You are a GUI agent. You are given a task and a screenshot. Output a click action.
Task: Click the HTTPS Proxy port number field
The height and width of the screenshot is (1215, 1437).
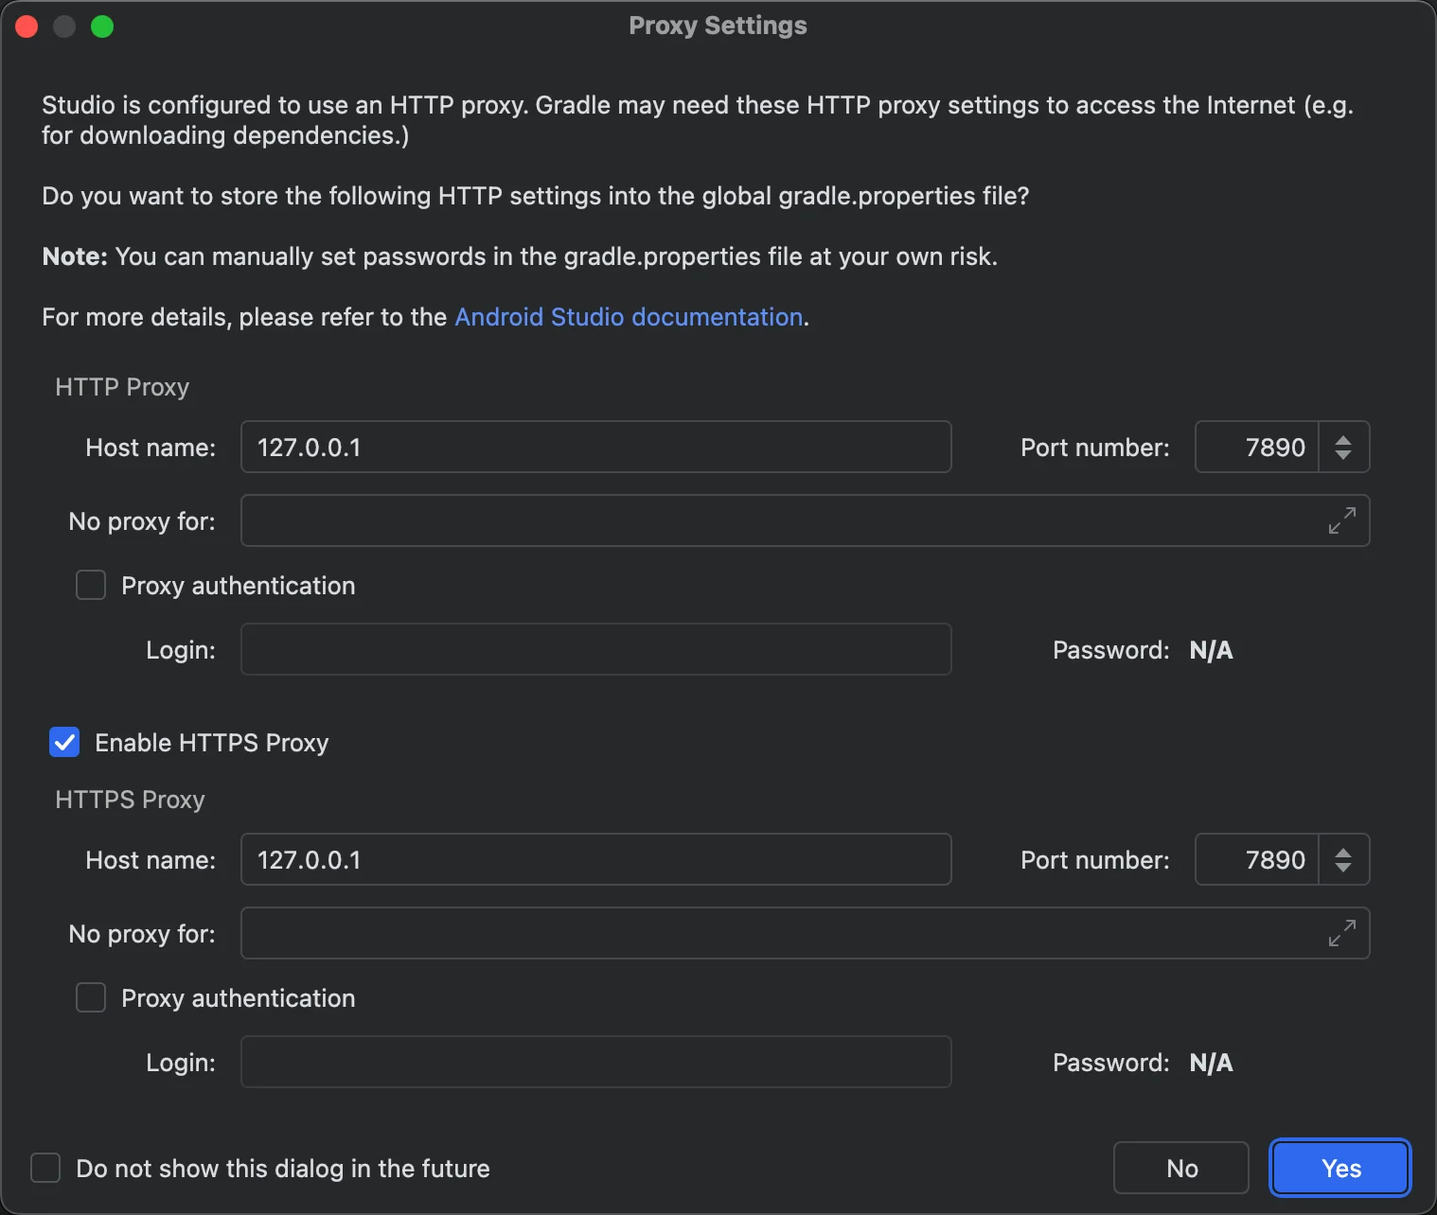click(x=1257, y=860)
